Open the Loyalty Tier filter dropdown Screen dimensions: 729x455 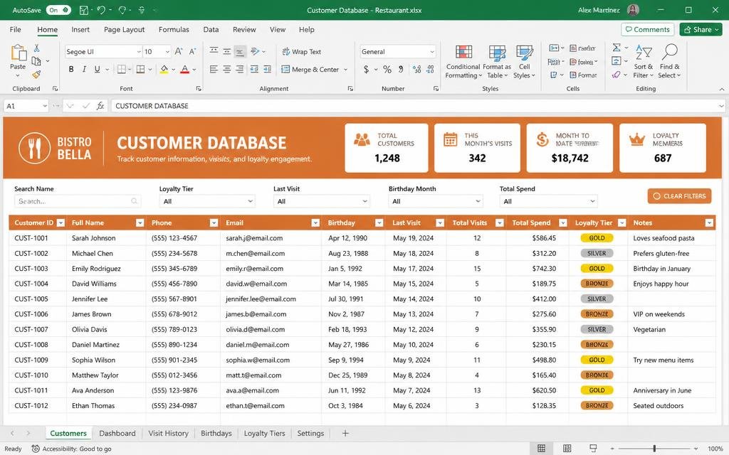point(207,201)
